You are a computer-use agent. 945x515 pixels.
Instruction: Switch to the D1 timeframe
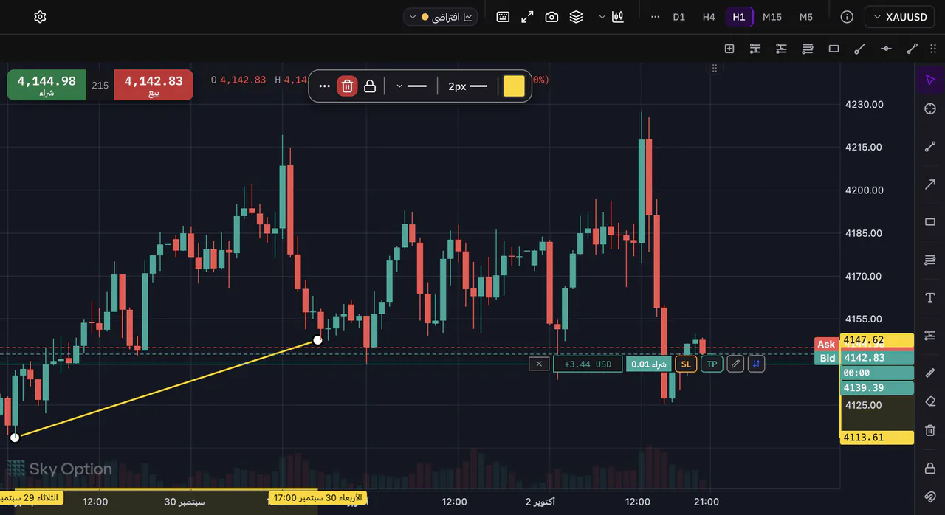tap(679, 17)
